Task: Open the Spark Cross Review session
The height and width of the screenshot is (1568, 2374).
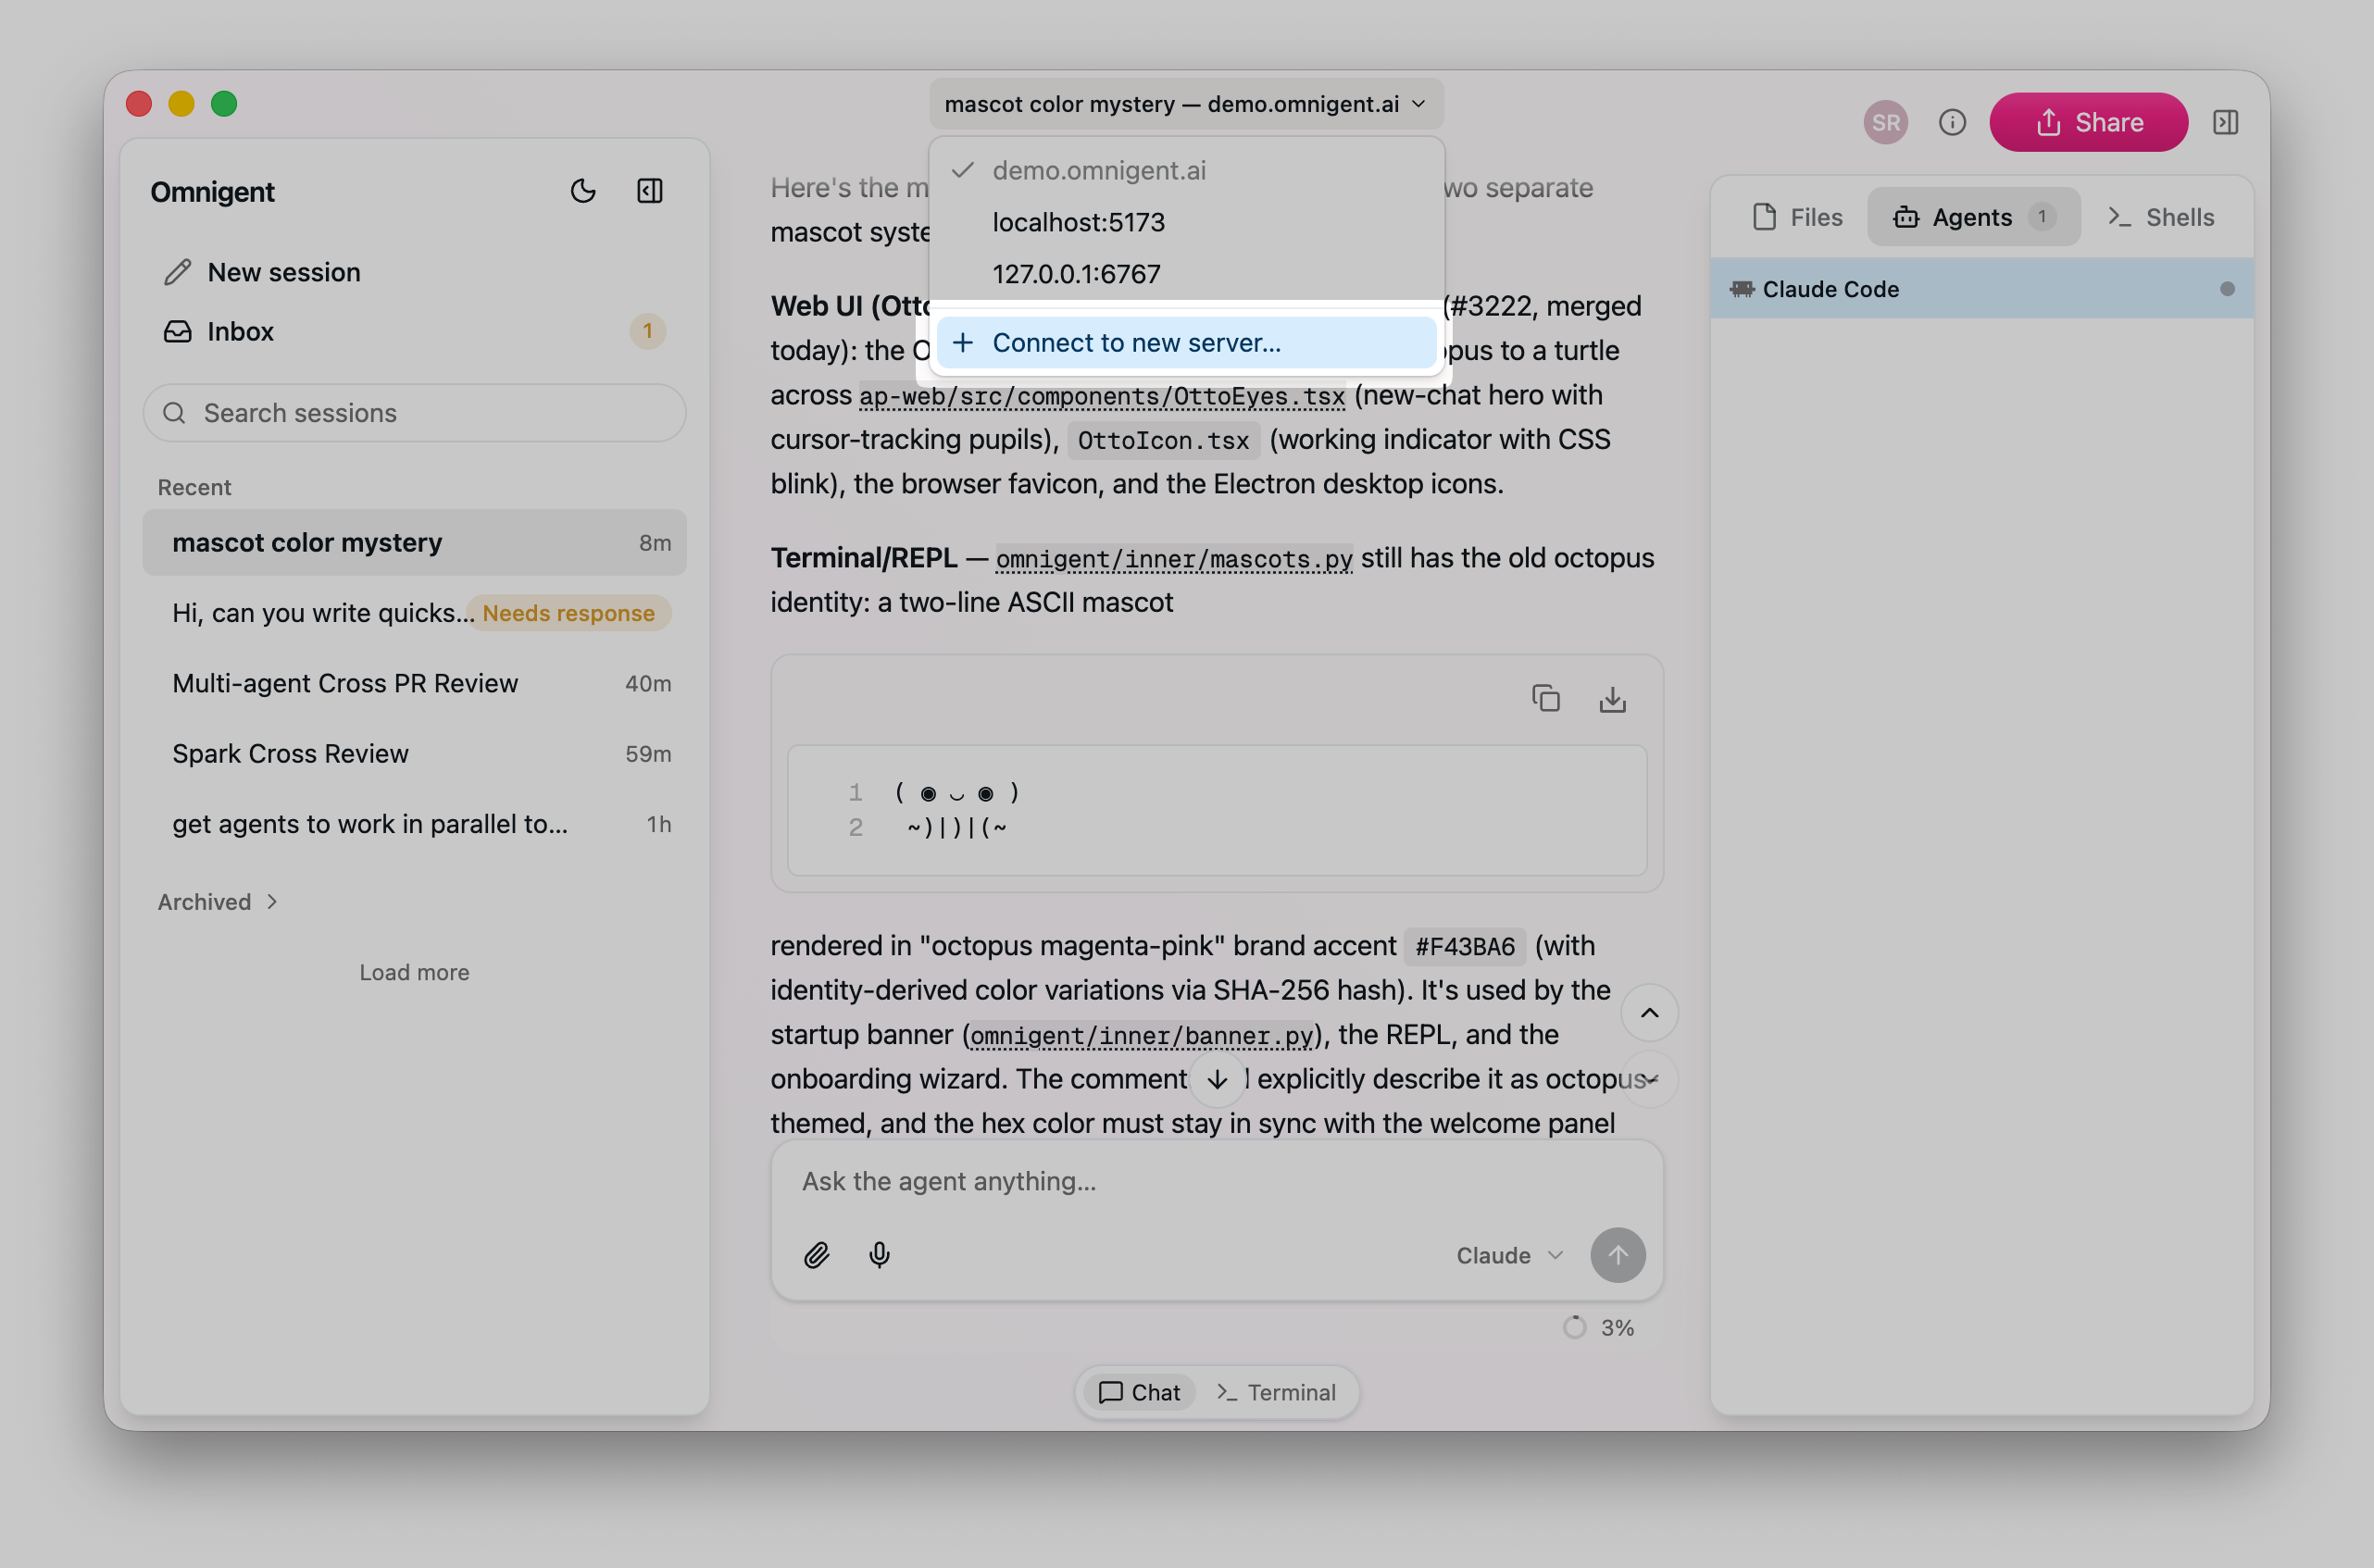Action: 414,753
